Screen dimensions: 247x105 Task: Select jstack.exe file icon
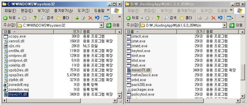pos(129,36)
